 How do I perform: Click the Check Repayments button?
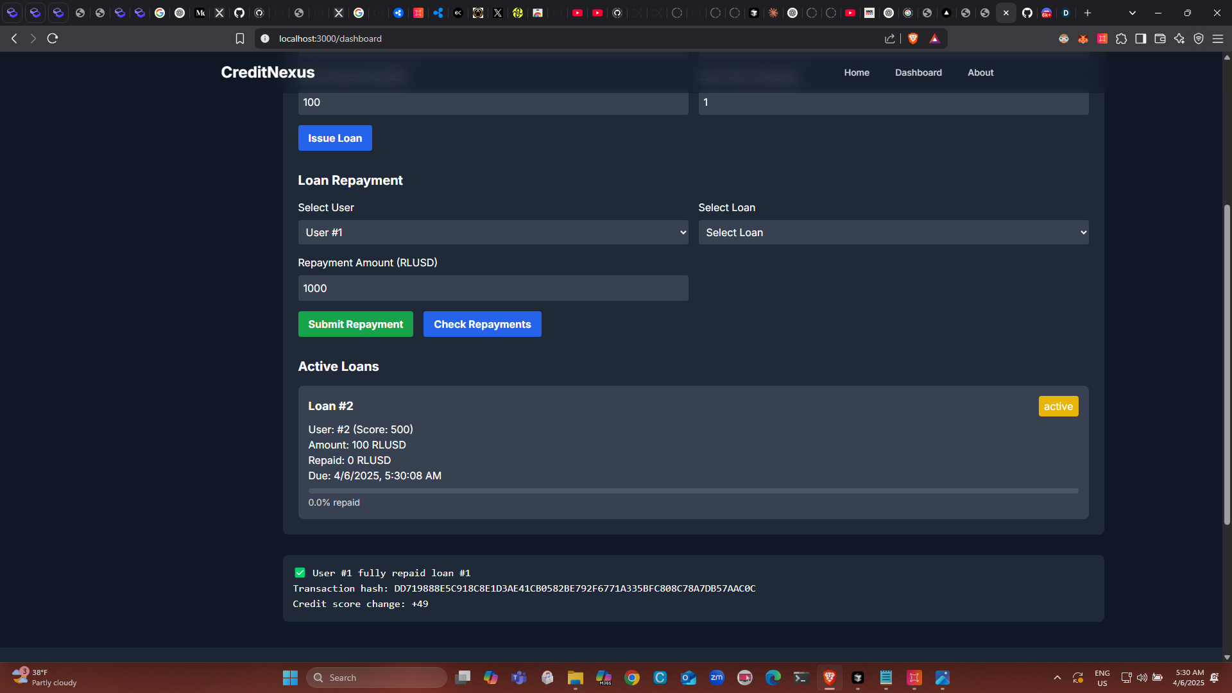point(482,324)
